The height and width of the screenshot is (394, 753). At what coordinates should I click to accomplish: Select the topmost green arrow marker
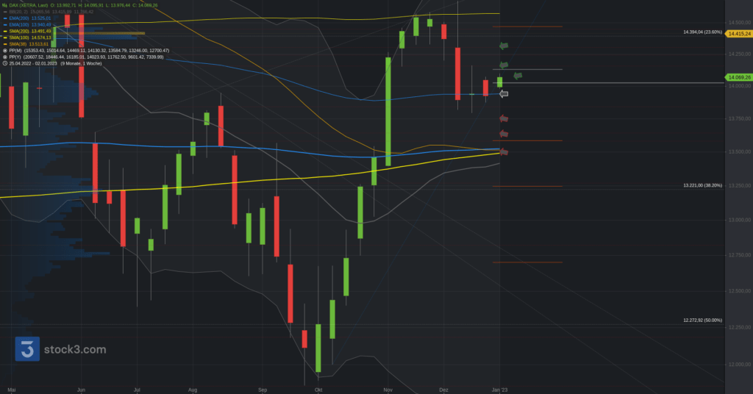click(x=504, y=46)
